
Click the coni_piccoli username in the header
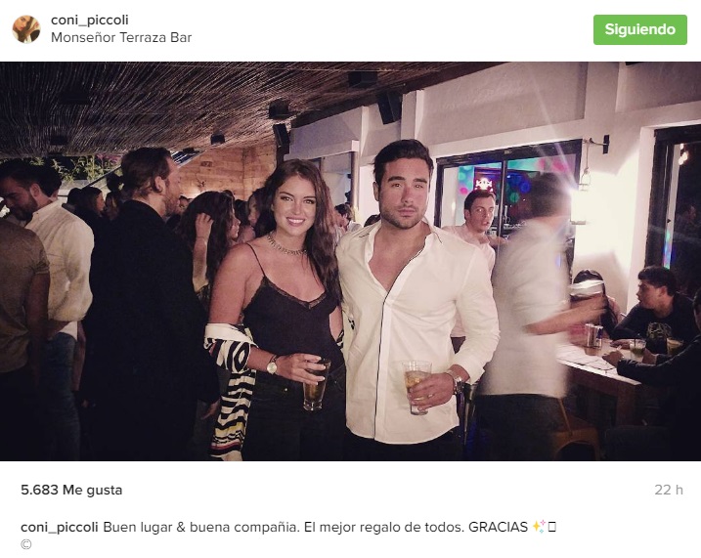89,21
